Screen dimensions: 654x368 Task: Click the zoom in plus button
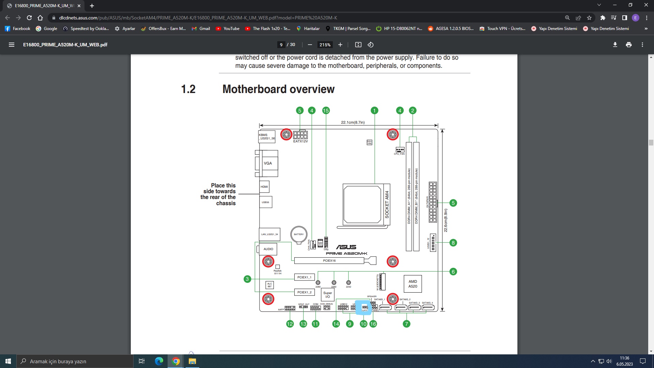tap(340, 45)
